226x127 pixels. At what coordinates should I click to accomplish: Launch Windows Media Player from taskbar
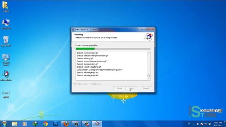click(x=24, y=124)
